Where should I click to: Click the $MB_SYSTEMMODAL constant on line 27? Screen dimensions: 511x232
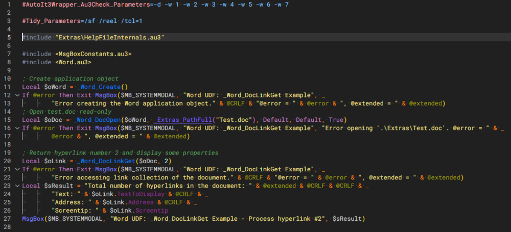(75, 219)
